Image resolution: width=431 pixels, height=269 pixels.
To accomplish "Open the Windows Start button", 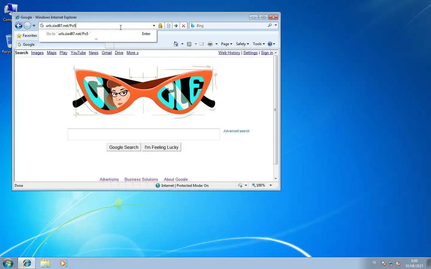I will [8, 263].
